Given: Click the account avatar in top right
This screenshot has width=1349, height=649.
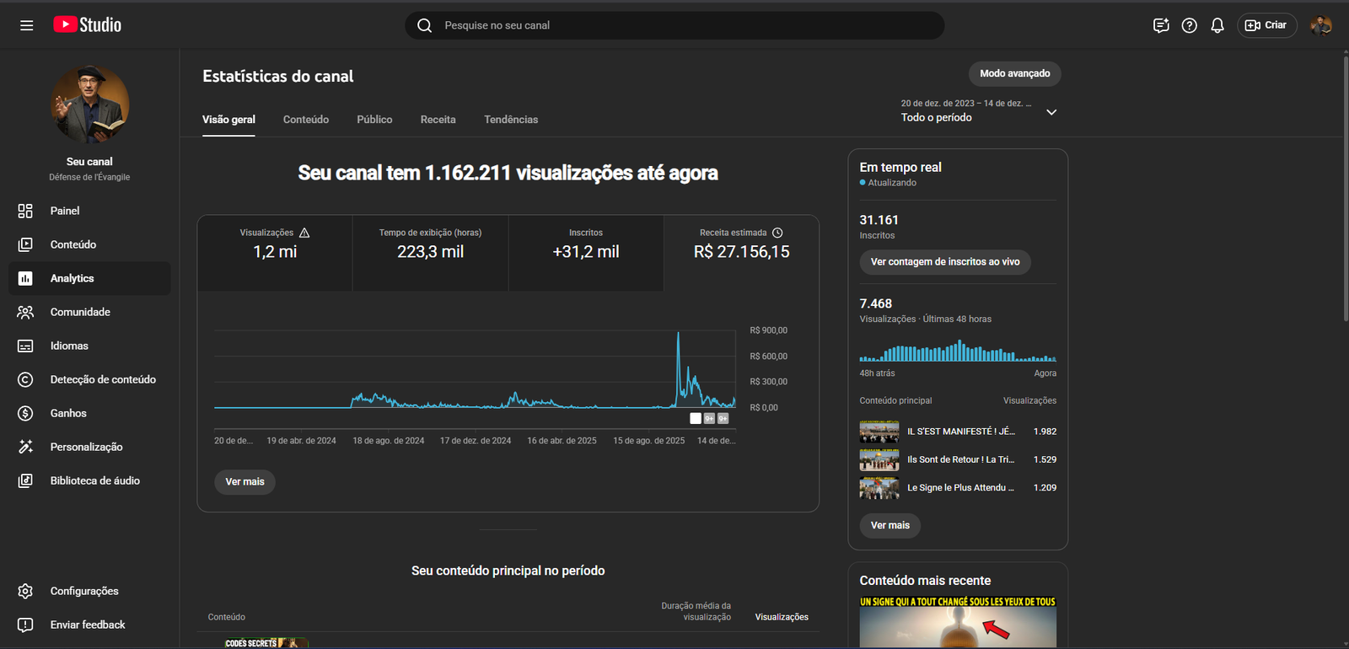Looking at the screenshot, I should [x=1320, y=25].
